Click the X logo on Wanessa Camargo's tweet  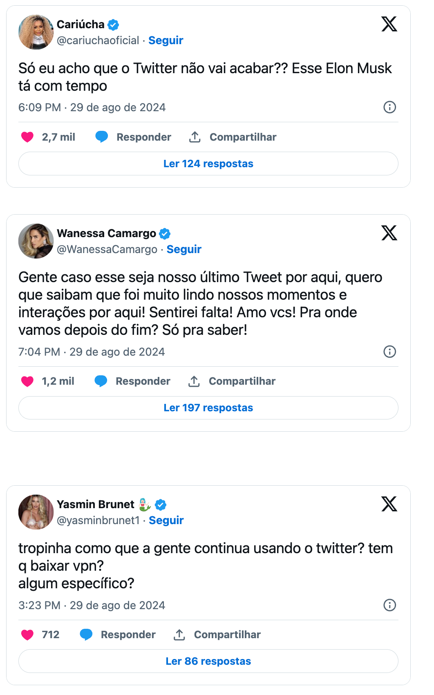click(x=389, y=233)
